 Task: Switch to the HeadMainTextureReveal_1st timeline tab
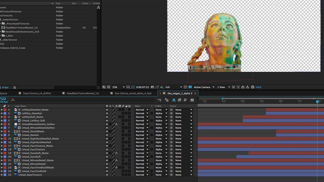pyautogui.click(x=83, y=93)
